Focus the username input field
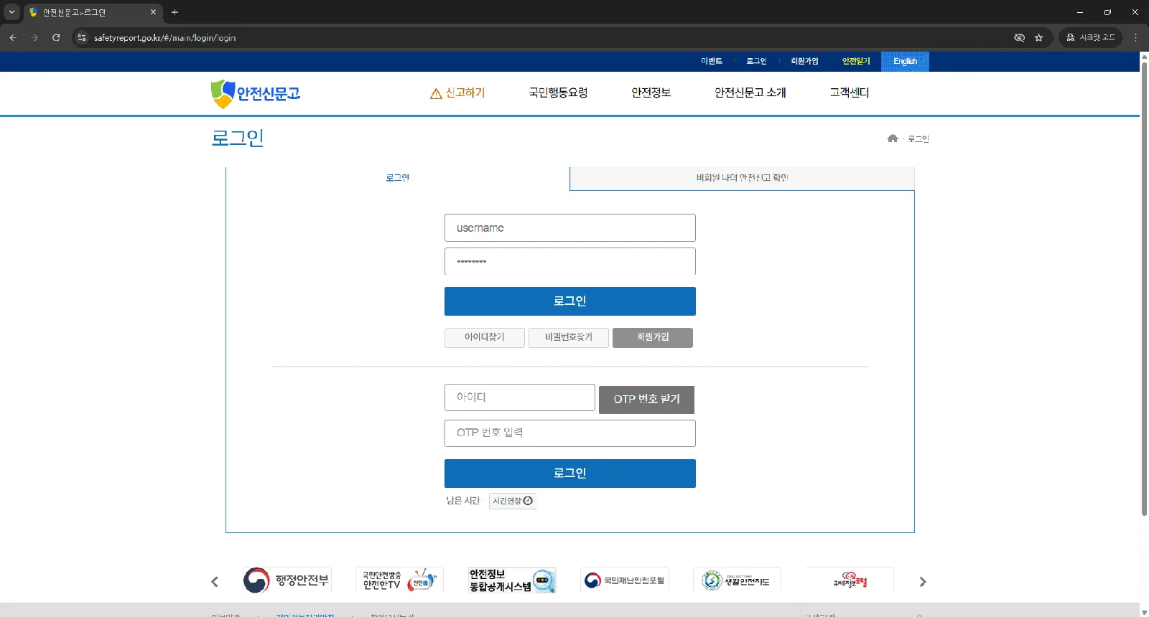The height and width of the screenshot is (617, 1149). pos(570,227)
